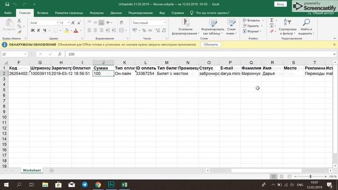The image size is (338, 190).
Task: Open the font color dropdown arrow
Action: point(80,31)
